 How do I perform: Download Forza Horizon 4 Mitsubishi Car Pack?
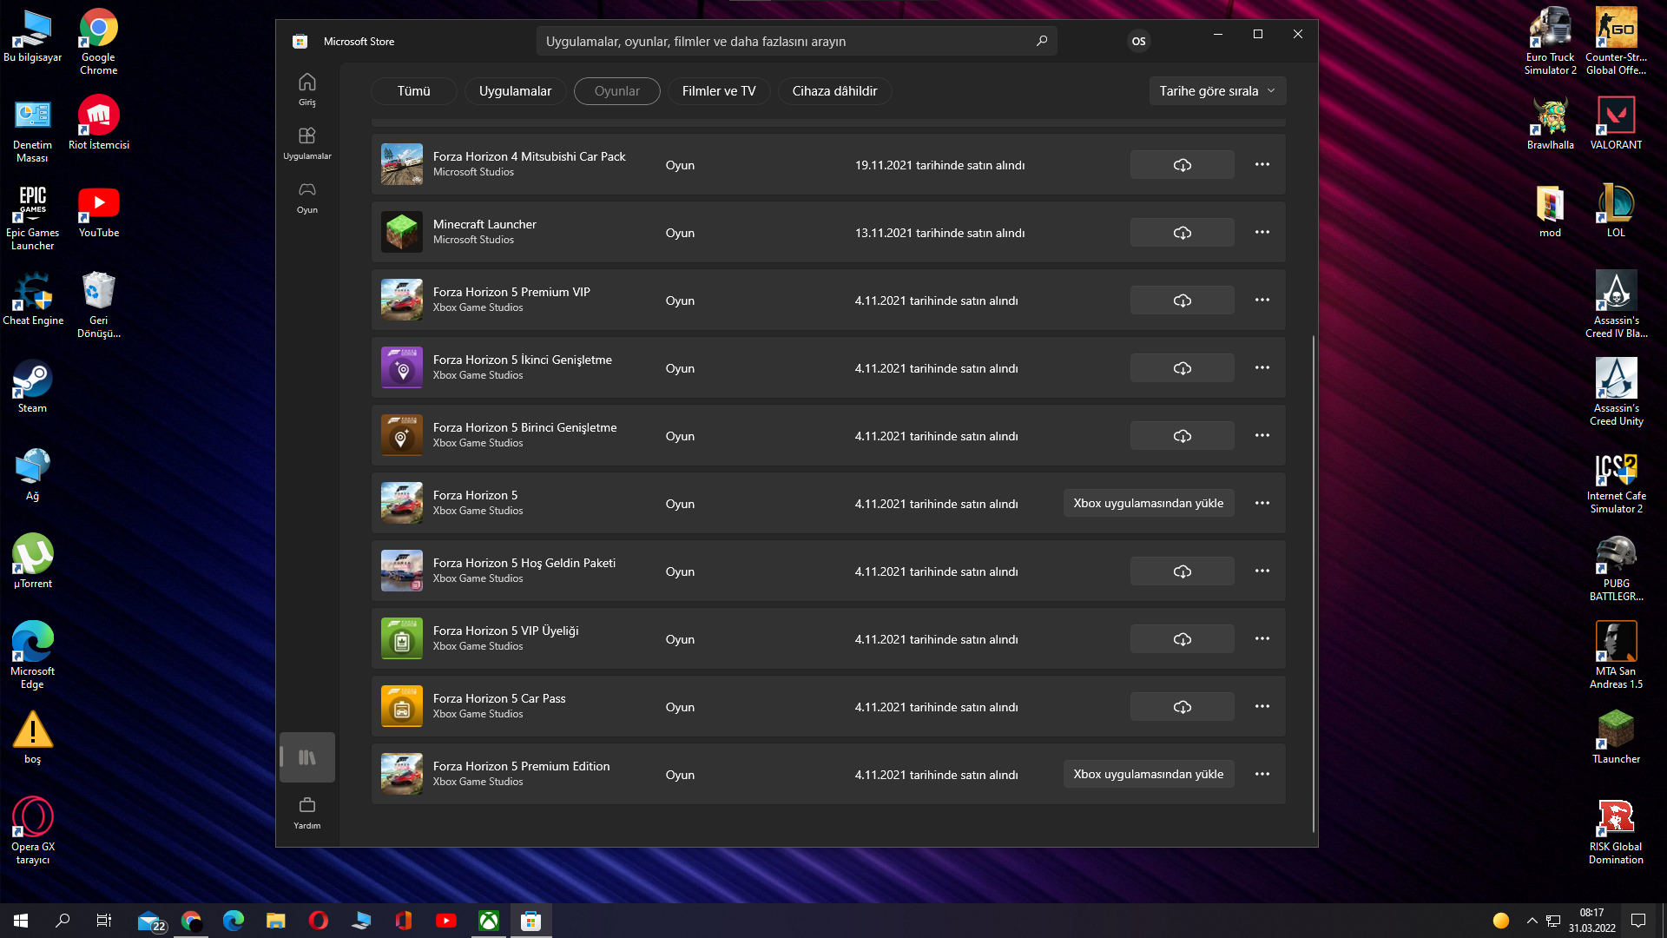click(x=1182, y=165)
